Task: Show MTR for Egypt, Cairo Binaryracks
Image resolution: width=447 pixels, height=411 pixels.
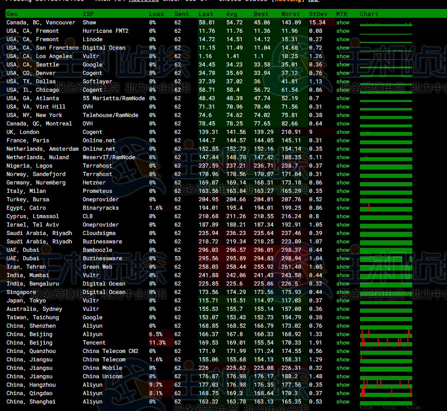Action: pos(343,208)
